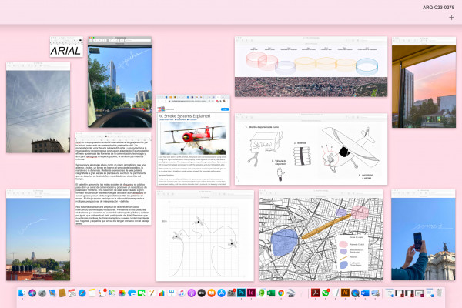Open WhatsApp from the dock

pyautogui.click(x=325, y=293)
